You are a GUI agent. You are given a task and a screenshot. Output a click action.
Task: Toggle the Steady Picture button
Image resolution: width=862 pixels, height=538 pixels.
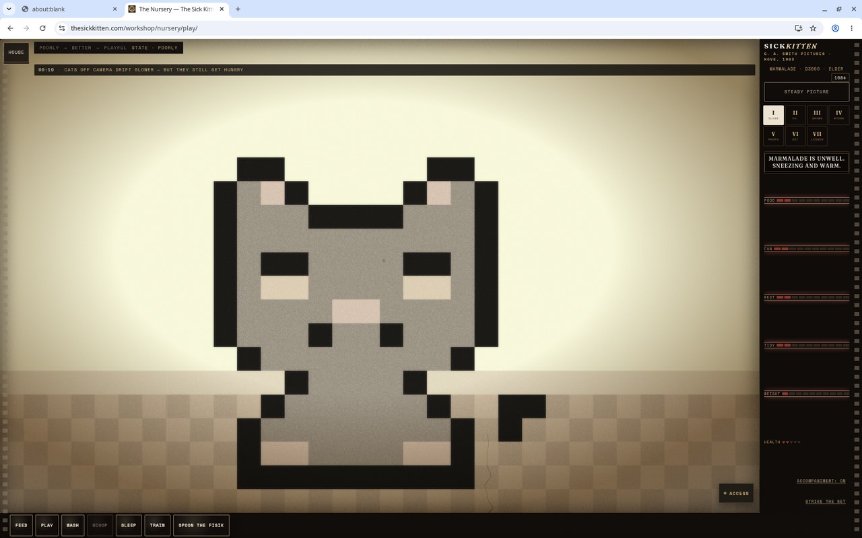coord(806,91)
